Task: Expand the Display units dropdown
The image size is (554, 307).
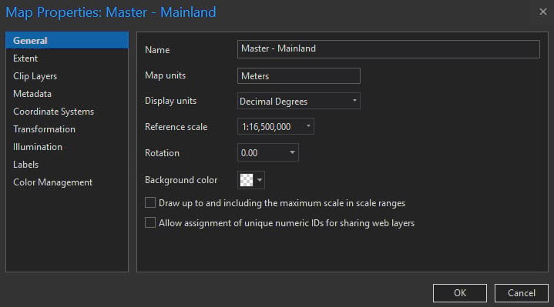Action: point(298,101)
